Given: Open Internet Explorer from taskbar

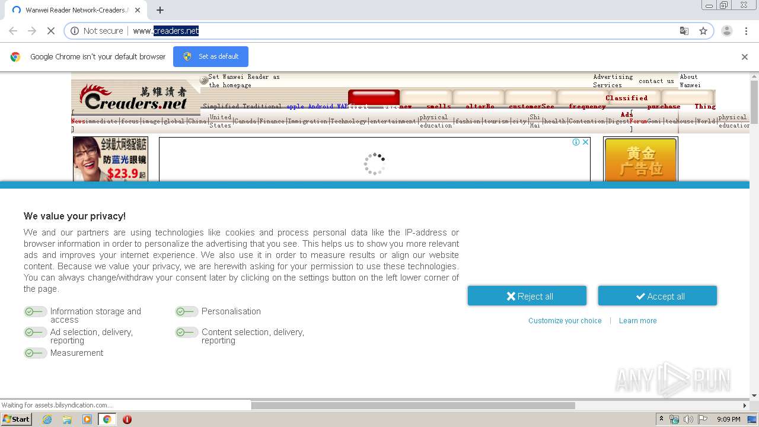Looking at the screenshot, I should click(47, 419).
